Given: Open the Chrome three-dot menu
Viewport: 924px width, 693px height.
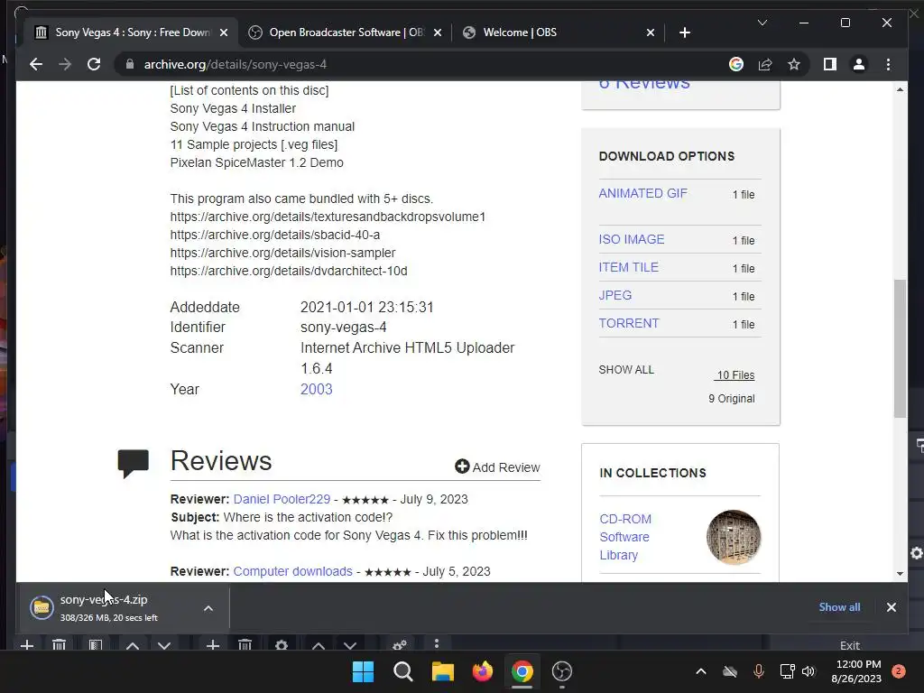Looking at the screenshot, I should [x=888, y=64].
